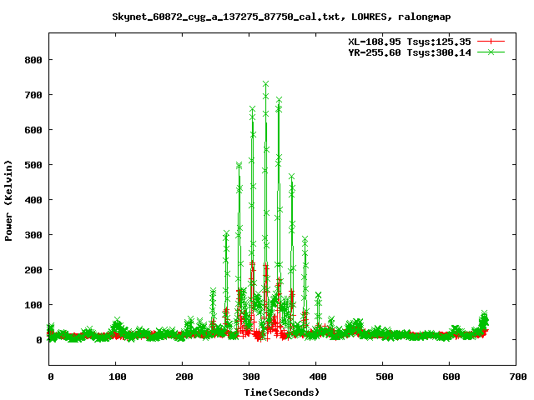
Task: Click y-axis tick label 500
Action: click(33, 165)
